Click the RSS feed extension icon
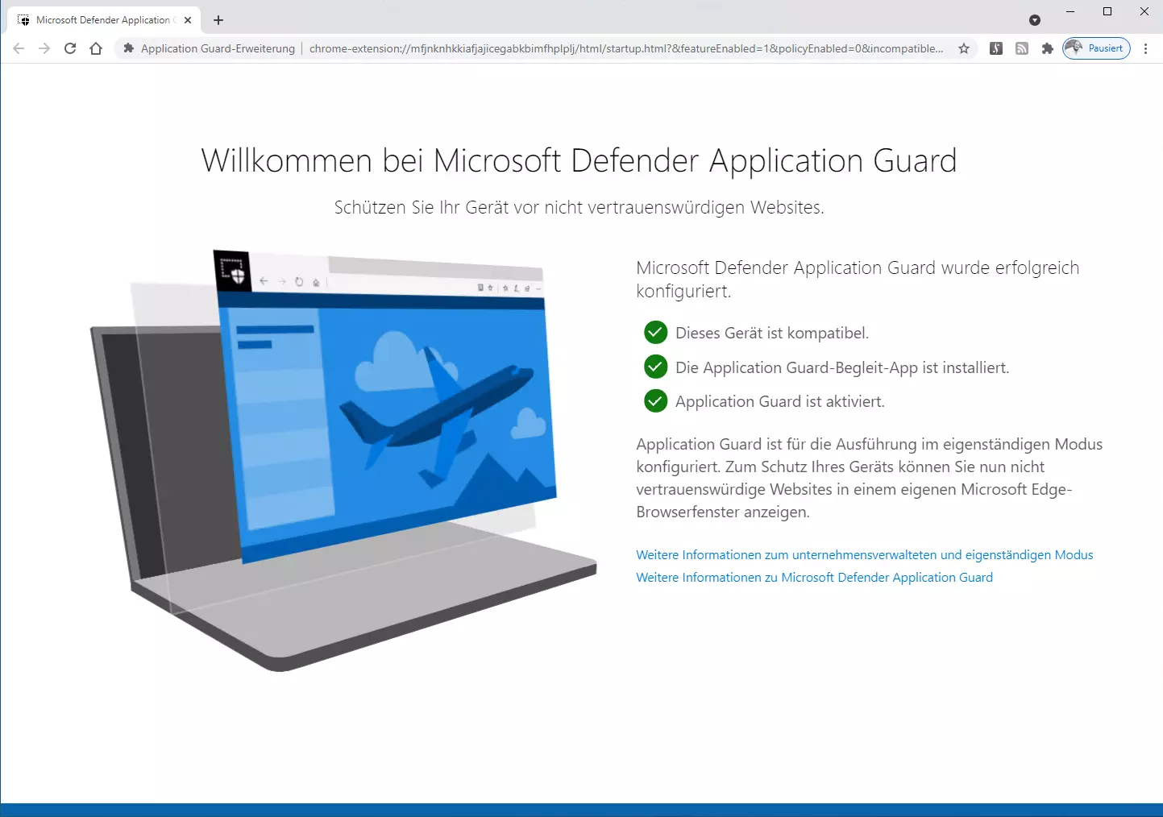This screenshot has height=817, width=1163. coord(1022,48)
